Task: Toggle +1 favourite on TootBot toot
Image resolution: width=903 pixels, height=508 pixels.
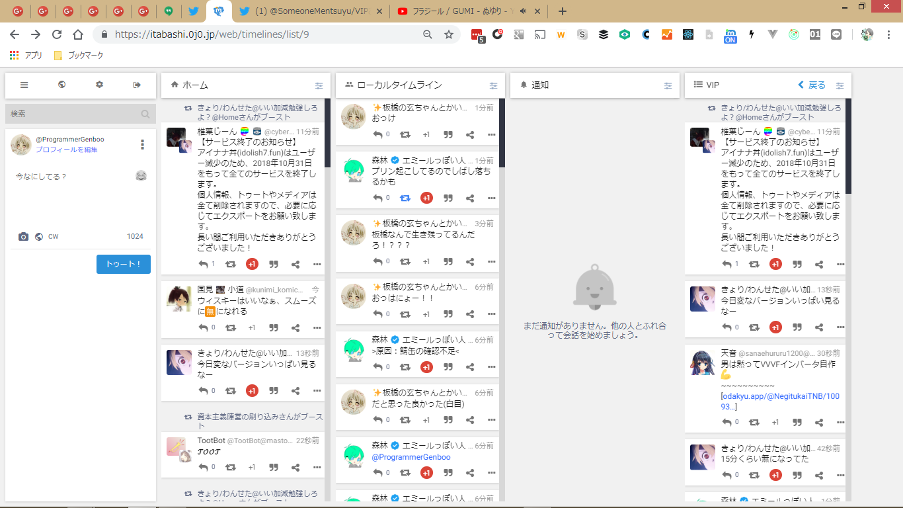Action: [x=252, y=467]
